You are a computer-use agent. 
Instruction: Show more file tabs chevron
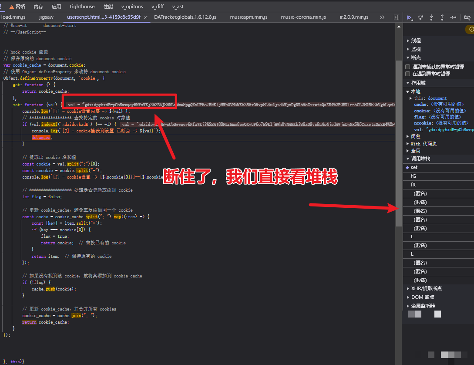[x=382, y=17]
